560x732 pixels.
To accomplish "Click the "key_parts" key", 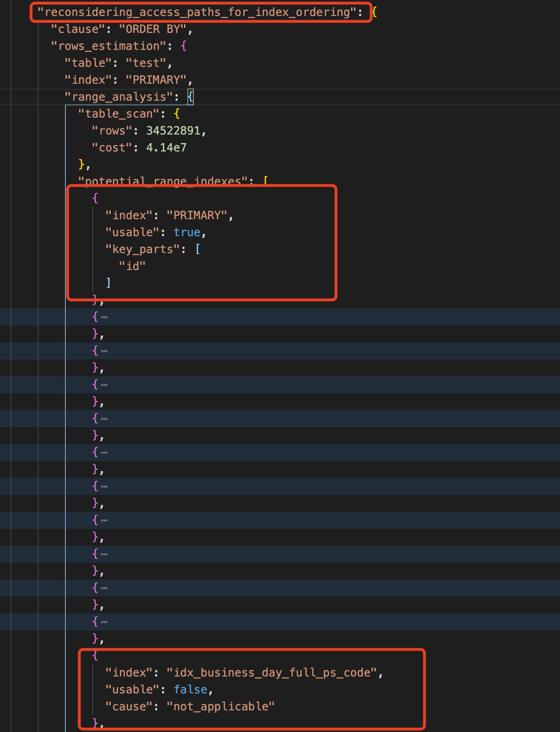I will click(x=143, y=249).
